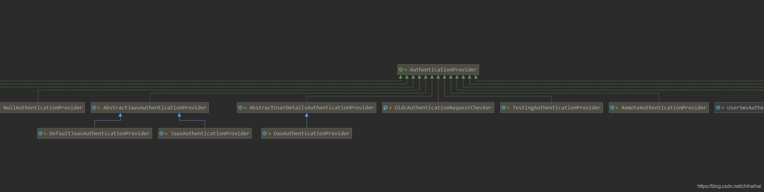This screenshot has width=764, height=192.
Task: Select the TestingAuthenticationProvider node label
Action: [x=556, y=108]
